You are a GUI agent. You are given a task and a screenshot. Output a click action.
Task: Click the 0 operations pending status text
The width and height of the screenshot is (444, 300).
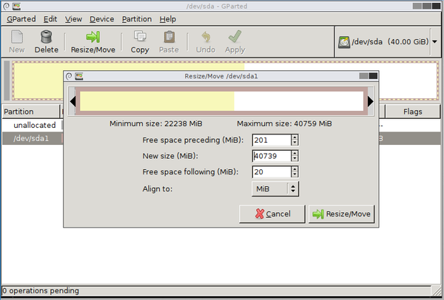(x=41, y=290)
